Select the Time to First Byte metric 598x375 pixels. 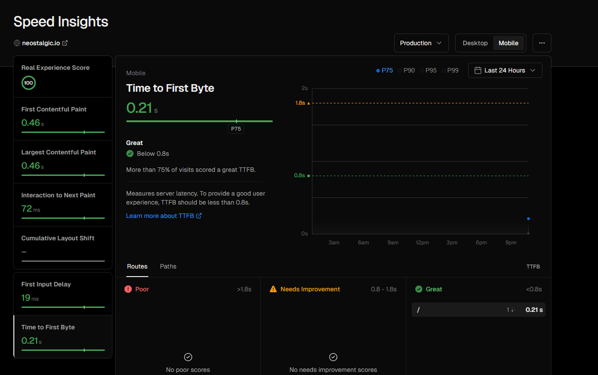coord(63,337)
